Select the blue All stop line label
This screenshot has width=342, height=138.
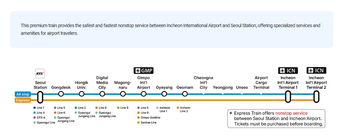coord(23,94)
